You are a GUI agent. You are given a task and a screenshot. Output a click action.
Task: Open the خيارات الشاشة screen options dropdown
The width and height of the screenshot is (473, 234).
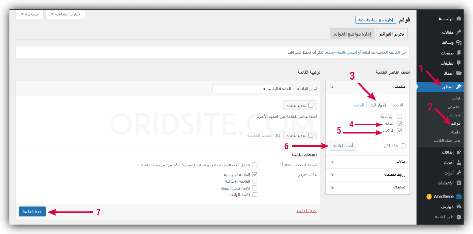65,14
